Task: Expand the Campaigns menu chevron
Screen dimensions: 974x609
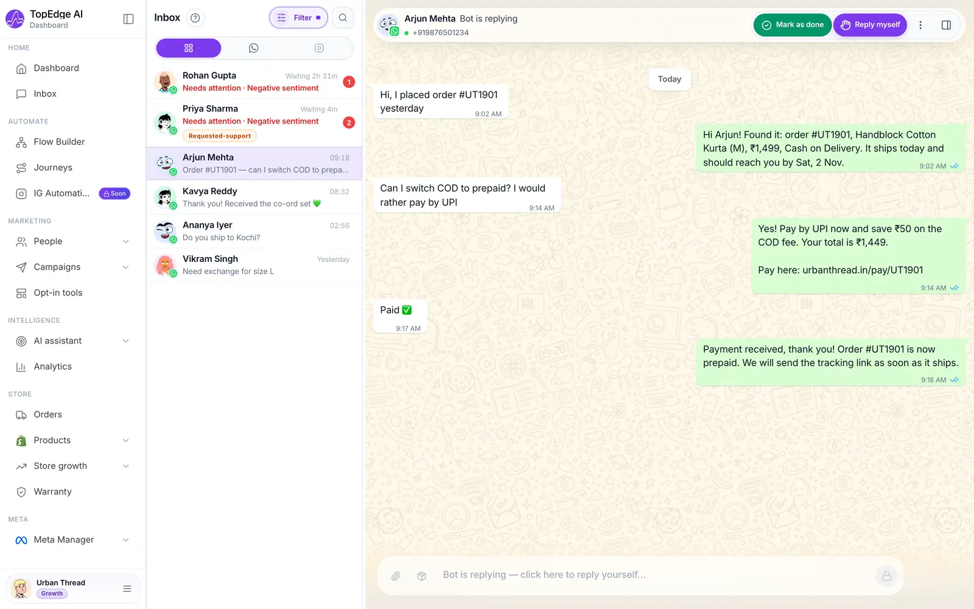Action: (126, 267)
